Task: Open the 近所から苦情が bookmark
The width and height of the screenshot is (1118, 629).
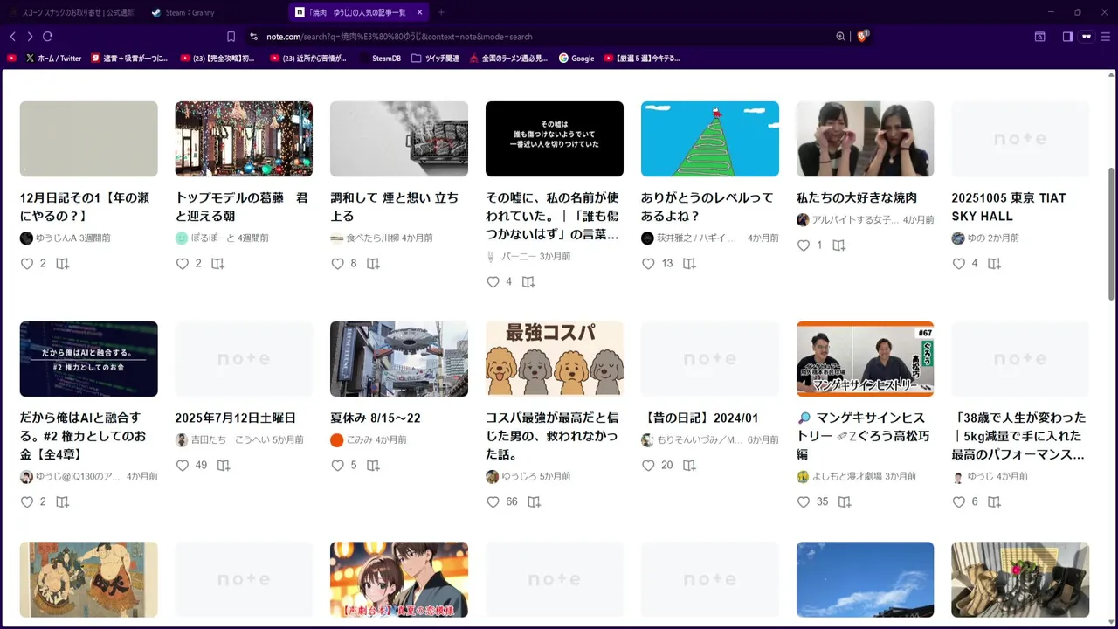Action: (308, 59)
